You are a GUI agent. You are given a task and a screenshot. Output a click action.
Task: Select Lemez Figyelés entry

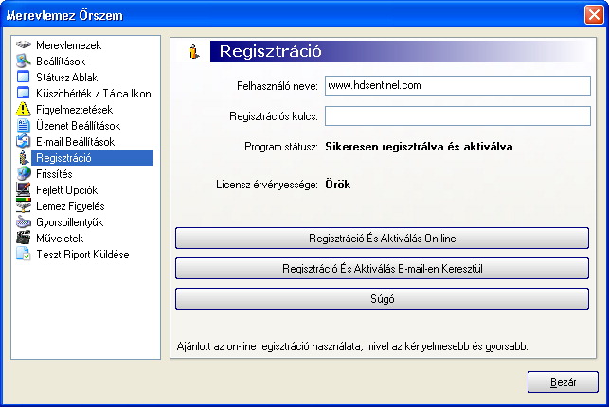pyautogui.click(x=70, y=206)
